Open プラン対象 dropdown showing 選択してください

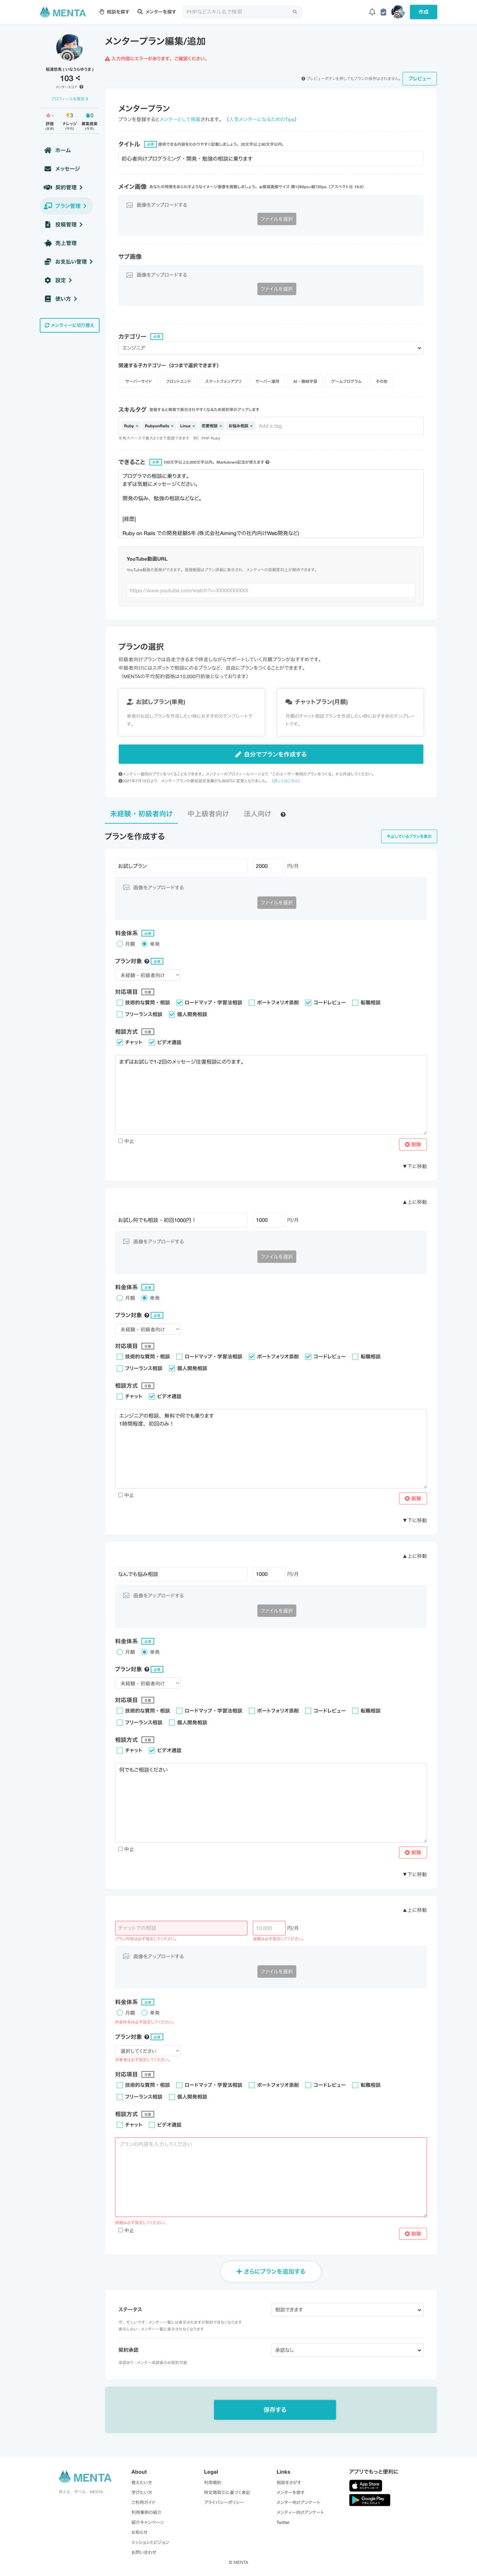pos(148,2051)
